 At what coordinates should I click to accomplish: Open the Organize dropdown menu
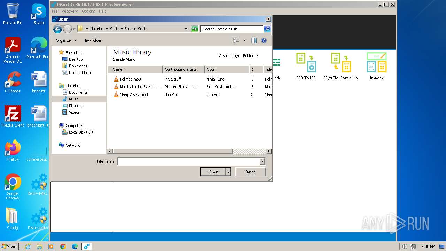tap(66, 40)
